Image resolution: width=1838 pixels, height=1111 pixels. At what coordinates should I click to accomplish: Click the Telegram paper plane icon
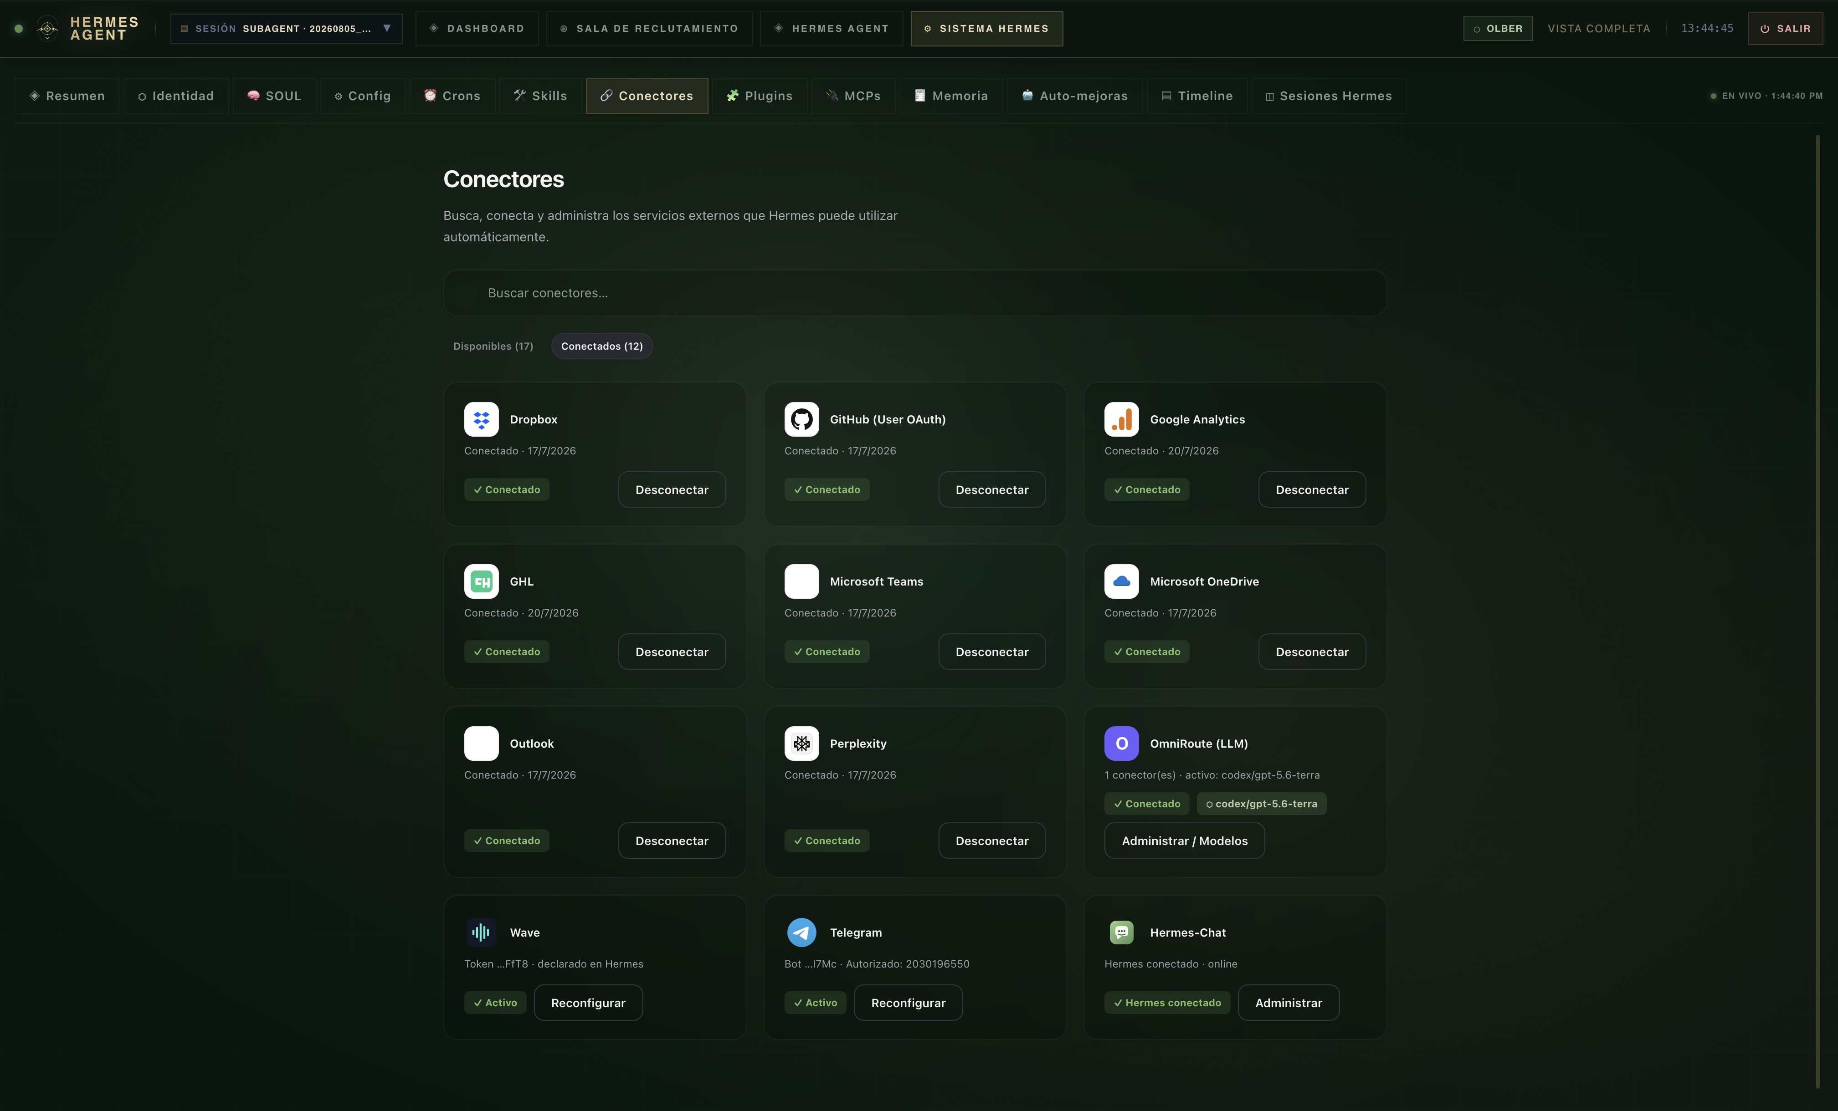pos(801,932)
